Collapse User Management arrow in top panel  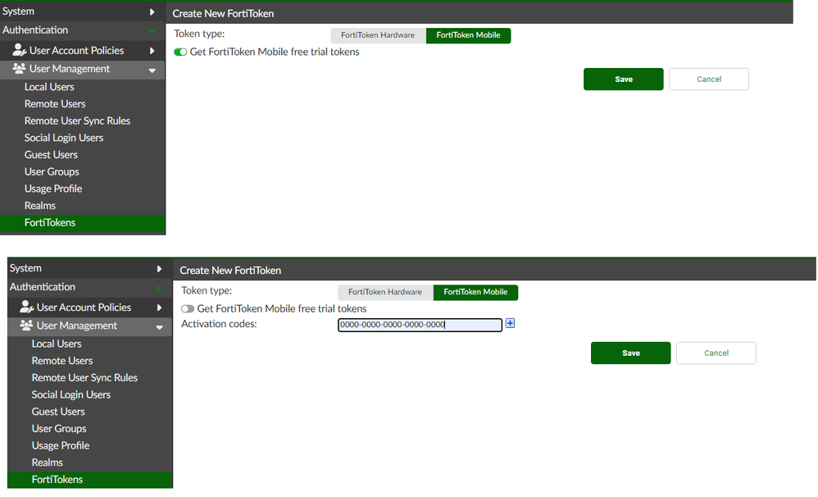pyautogui.click(x=152, y=70)
